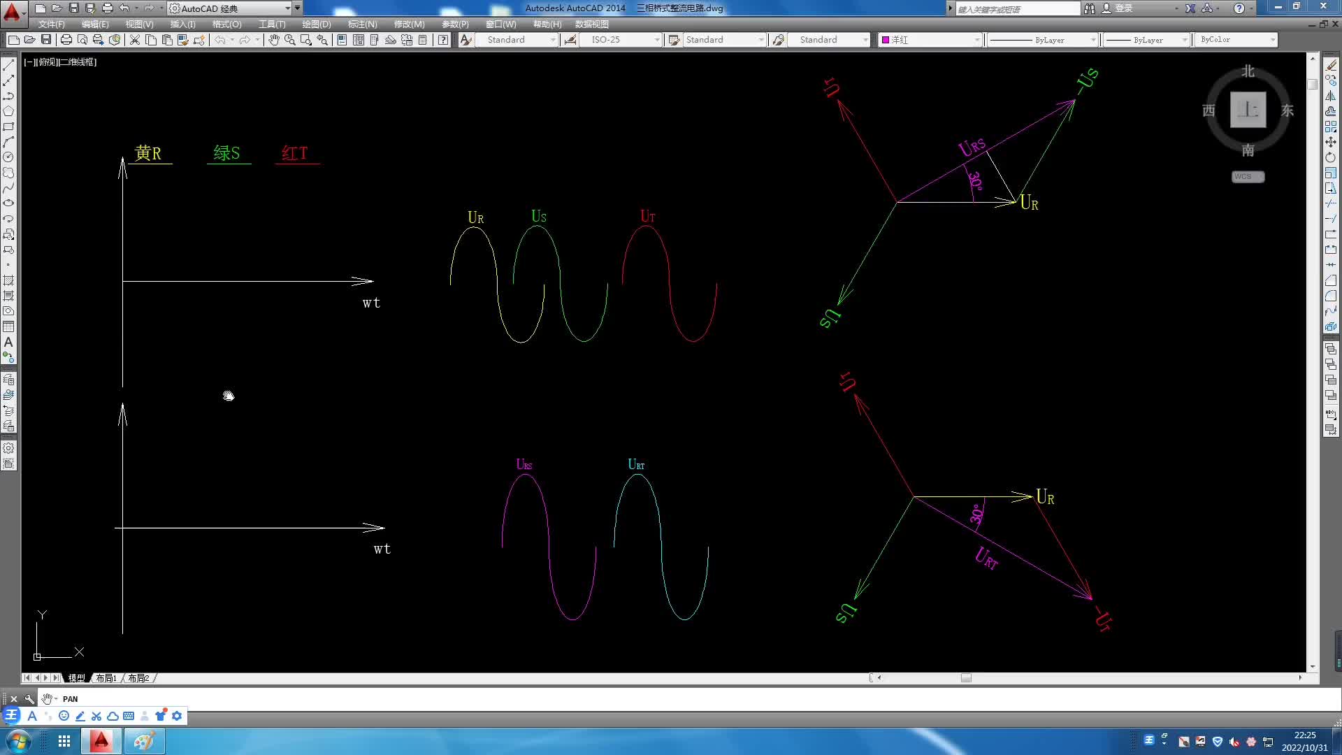Screen dimensions: 1342x755
Task: Click the horizontal scrollbar thumb
Action: click(x=966, y=678)
